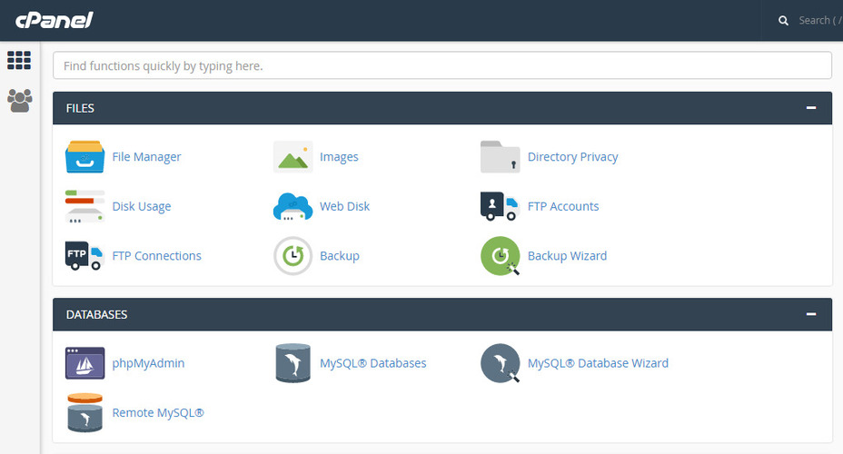This screenshot has width=843, height=454.
Task: Launch the Backup Wizard green icon
Action: coord(500,256)
